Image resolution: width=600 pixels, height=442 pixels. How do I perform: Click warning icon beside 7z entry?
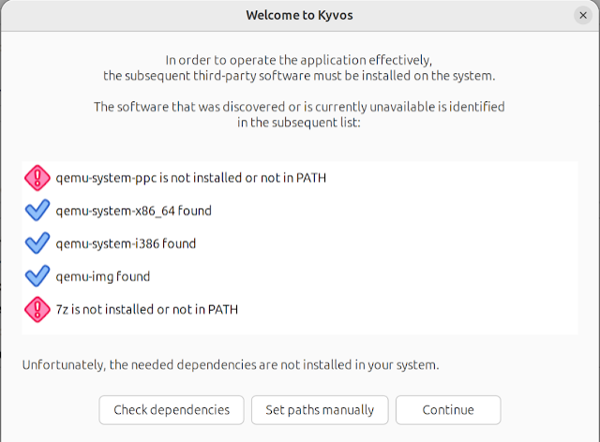click(37, 309)
